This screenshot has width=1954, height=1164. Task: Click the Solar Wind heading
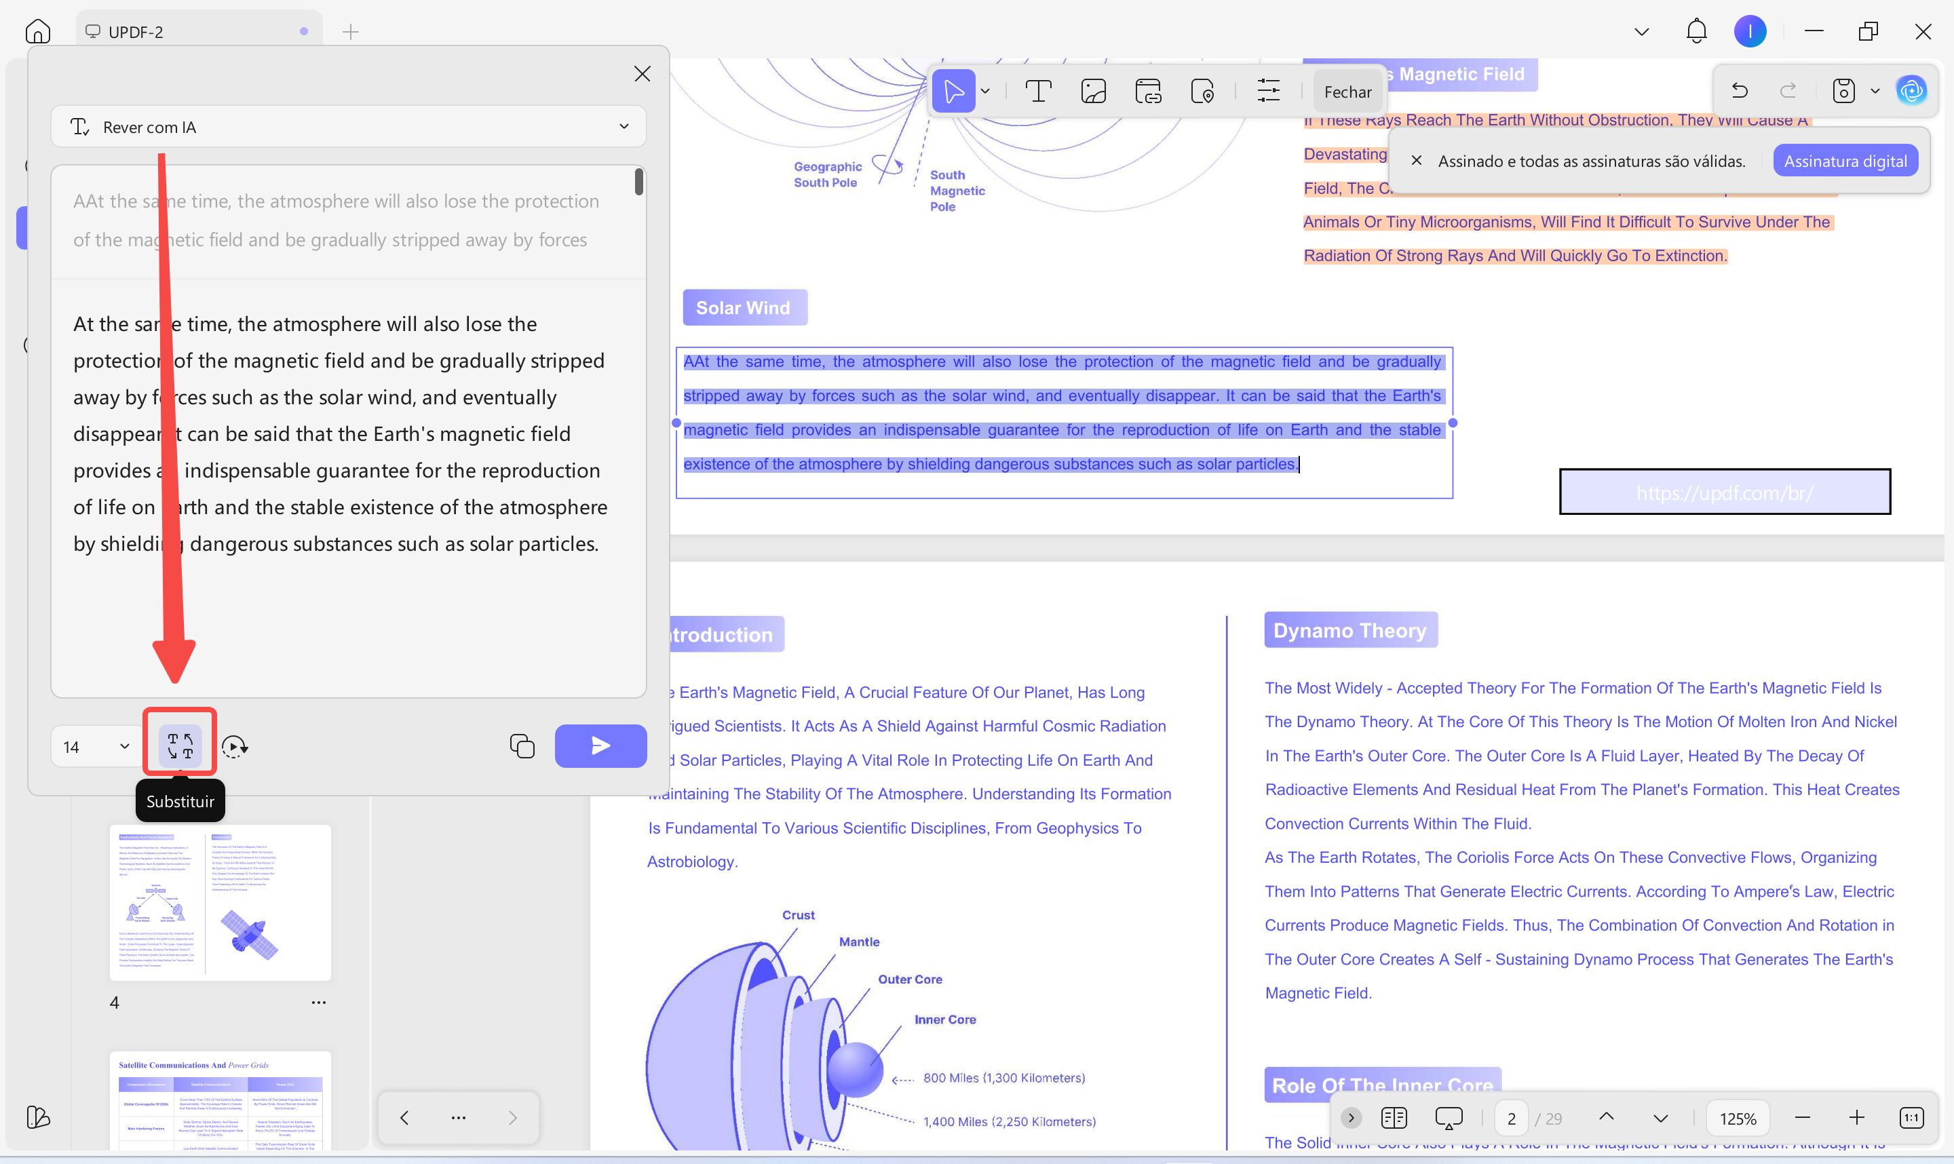click(x=744, y=307)
